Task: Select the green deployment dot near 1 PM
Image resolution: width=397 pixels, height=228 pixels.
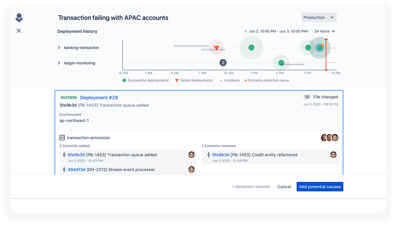Action: (251, 47)
